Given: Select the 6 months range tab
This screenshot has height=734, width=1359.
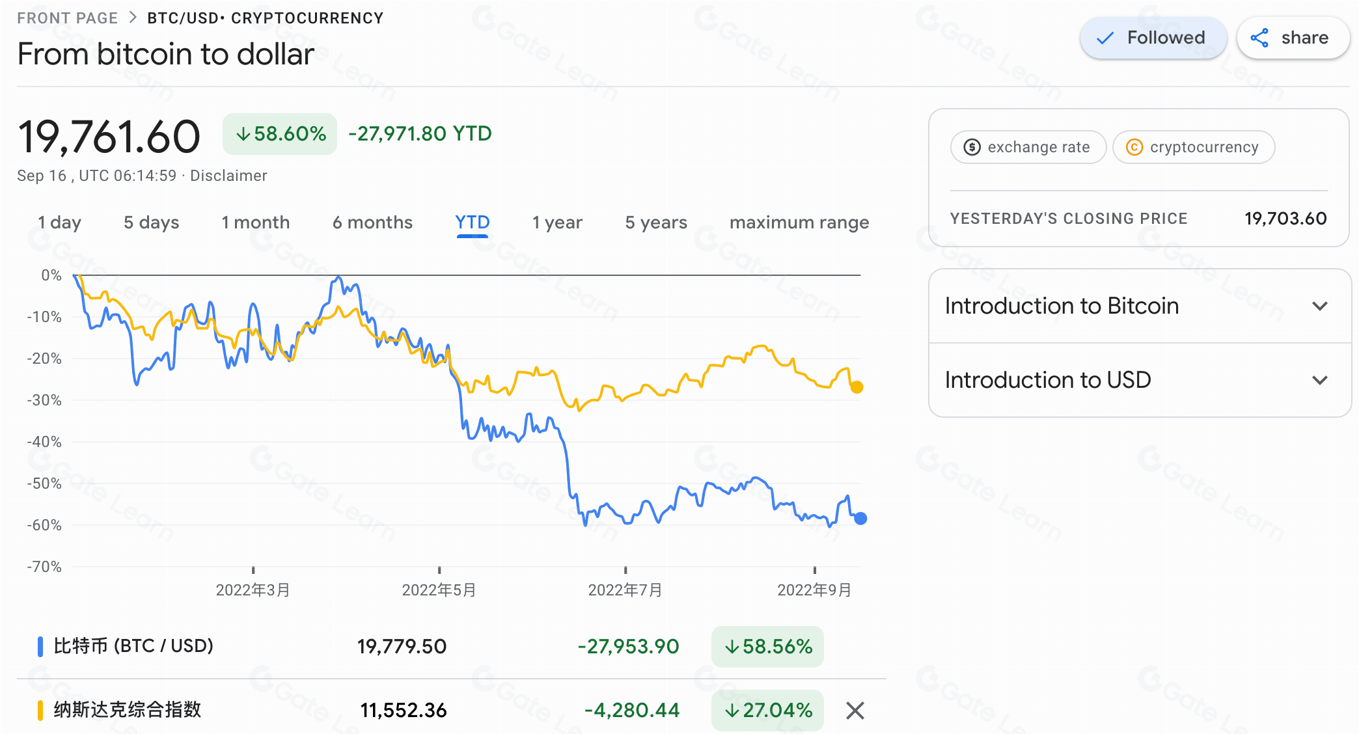Looking at the screenshot, I should (372, 223).
